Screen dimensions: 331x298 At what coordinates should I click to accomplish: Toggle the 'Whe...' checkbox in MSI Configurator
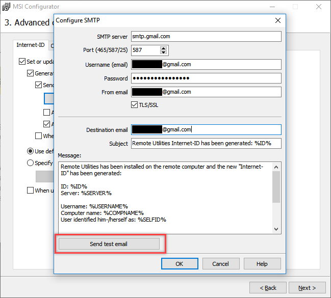click(38, 136)
